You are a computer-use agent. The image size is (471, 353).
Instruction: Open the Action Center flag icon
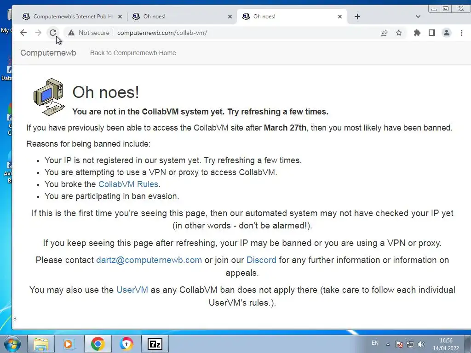(399, 344)
